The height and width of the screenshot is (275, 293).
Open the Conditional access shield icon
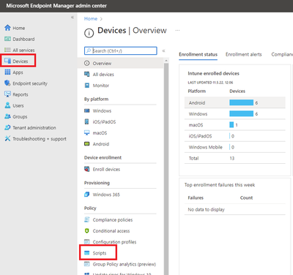click(x=86, y=230)
